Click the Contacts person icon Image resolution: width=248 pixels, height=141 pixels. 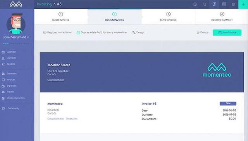tap(3, 58)
